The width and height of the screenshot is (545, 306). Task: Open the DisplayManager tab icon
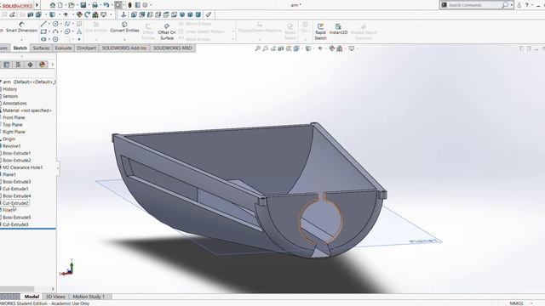click(x=43, y=65)
